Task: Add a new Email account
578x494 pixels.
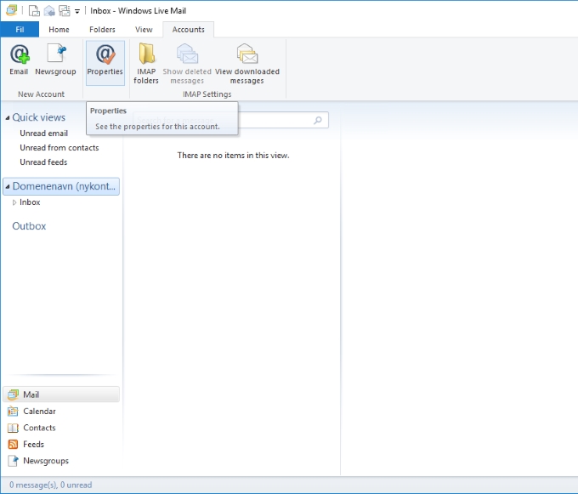Action: 19,60
